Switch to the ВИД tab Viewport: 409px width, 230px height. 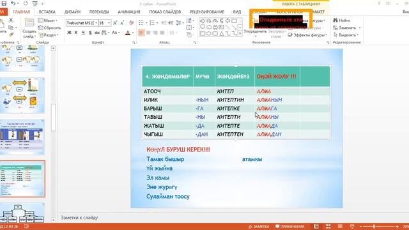click(x=237, y=11)
